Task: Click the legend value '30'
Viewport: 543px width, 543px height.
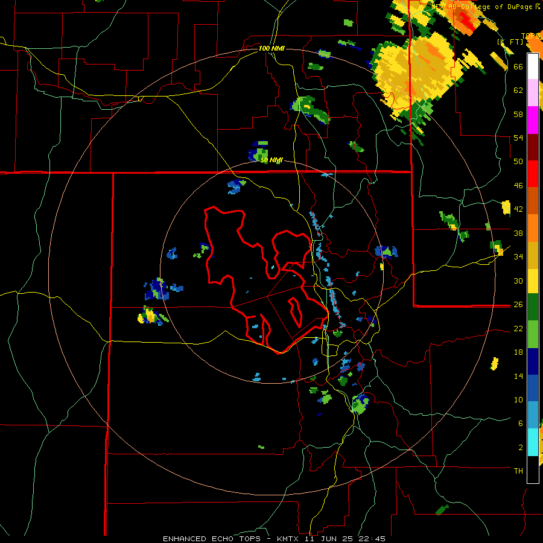Action: (x=518, y=281)
